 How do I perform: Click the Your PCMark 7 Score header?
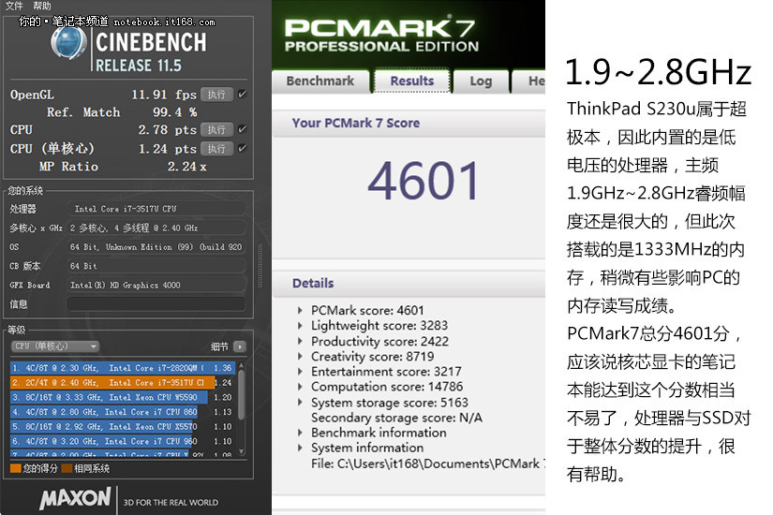pyautogui.click(x=356, y=124)
